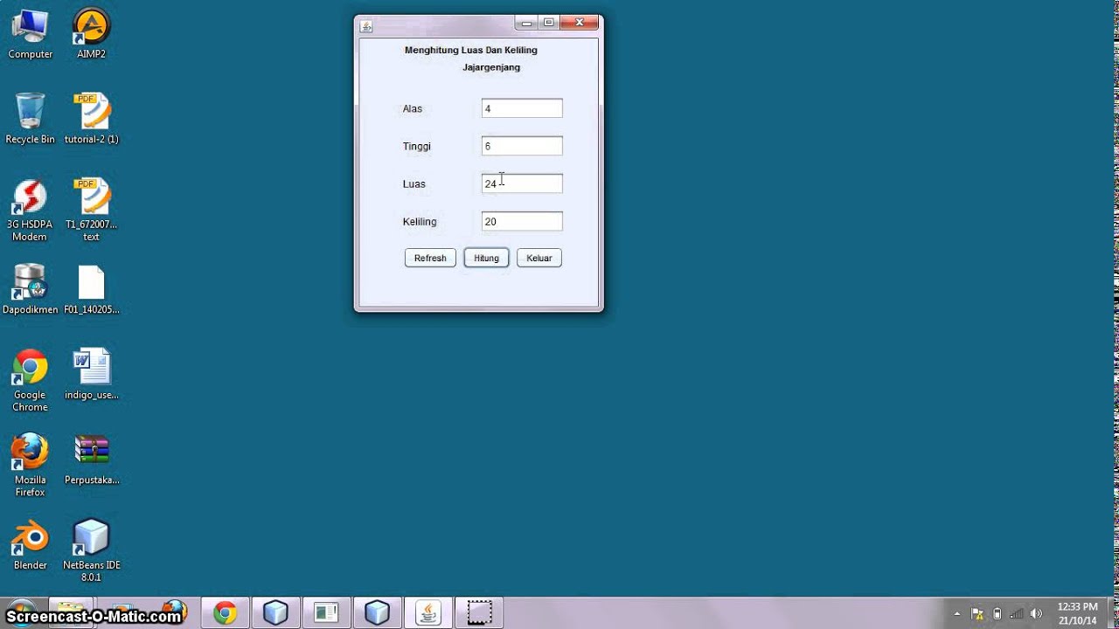The image size is (1119, 629).
Task: Focus the Tinggi input field
Action: coord(522,146)
